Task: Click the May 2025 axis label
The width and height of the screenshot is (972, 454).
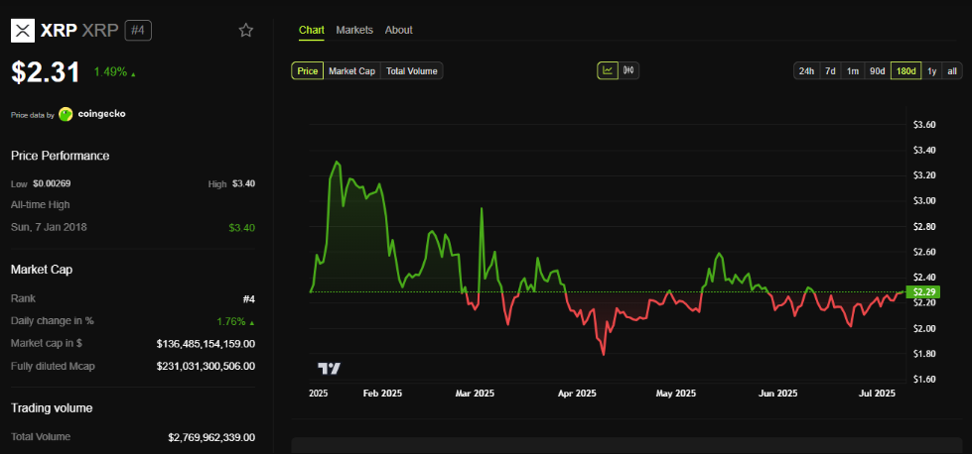Action: (676, 394)
